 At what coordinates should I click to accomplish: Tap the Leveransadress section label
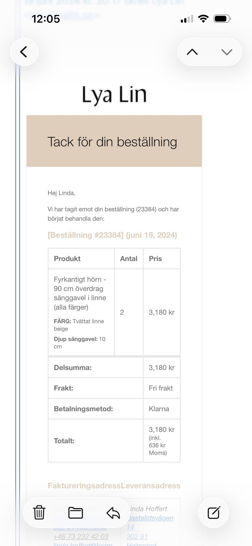coord(150,486)
